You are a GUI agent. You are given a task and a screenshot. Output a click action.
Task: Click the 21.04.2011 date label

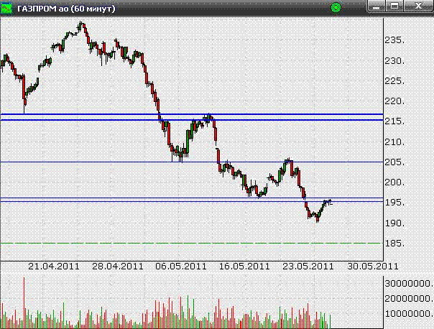click(54, 267)
